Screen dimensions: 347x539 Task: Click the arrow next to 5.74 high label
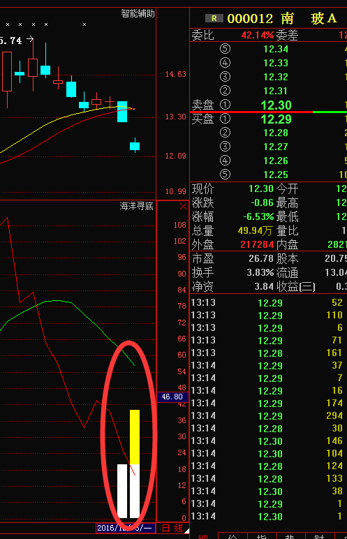(29, 40)
